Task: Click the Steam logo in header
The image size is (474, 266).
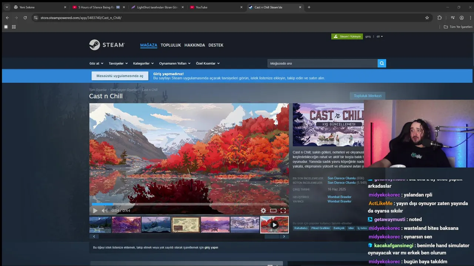Action: [x=107, y=45]
